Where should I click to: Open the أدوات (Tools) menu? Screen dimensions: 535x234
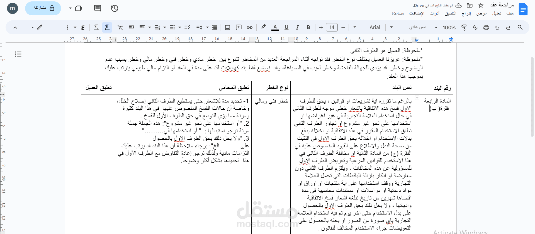(x=434, y=13)
